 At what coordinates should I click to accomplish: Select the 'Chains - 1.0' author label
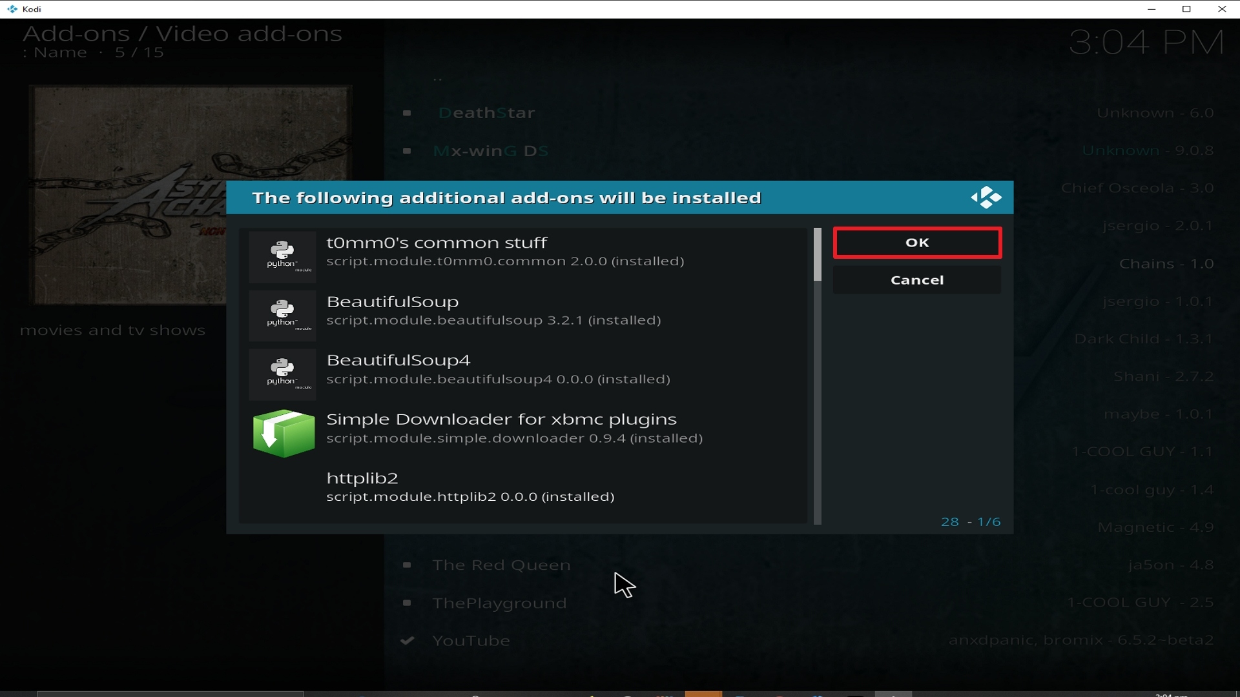(1166, 264)
